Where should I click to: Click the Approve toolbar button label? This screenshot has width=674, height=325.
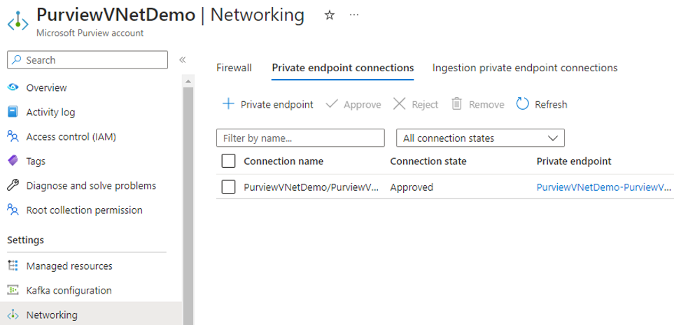(x=362, y=104)
